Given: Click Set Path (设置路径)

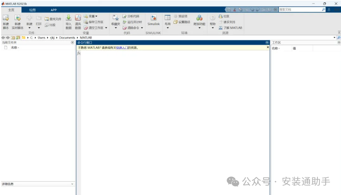Looking at the screenshot, I should [182, 22].
